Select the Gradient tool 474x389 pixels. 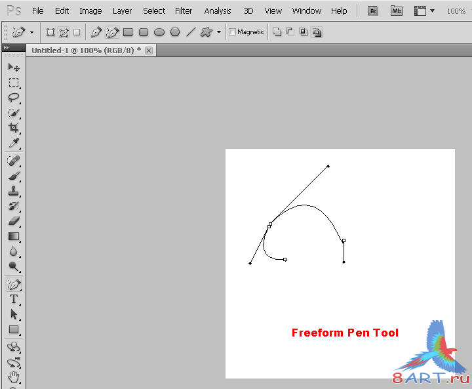pos(14,236)
